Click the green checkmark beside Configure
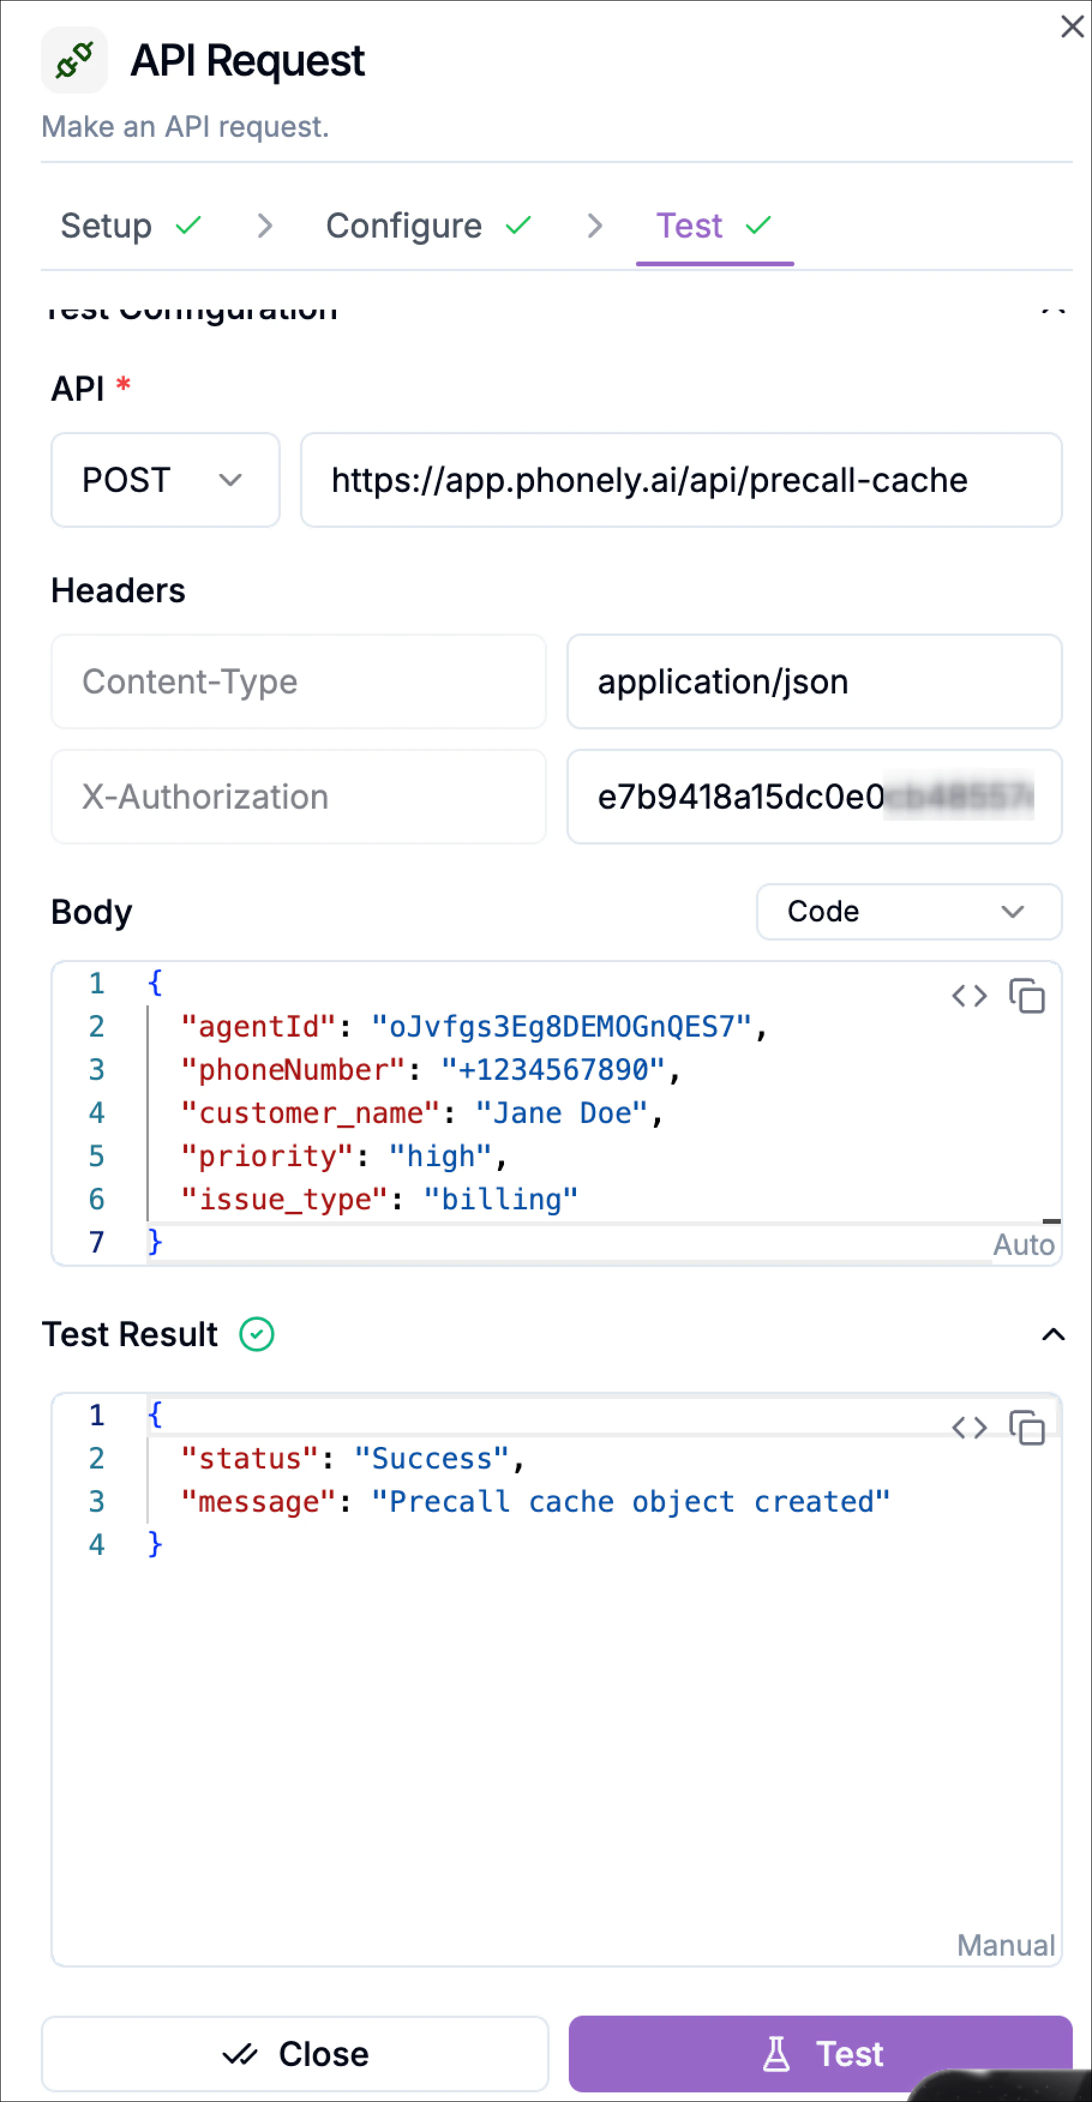The width and height of the screenshot is (1092, 2102). tap(518, 225)
